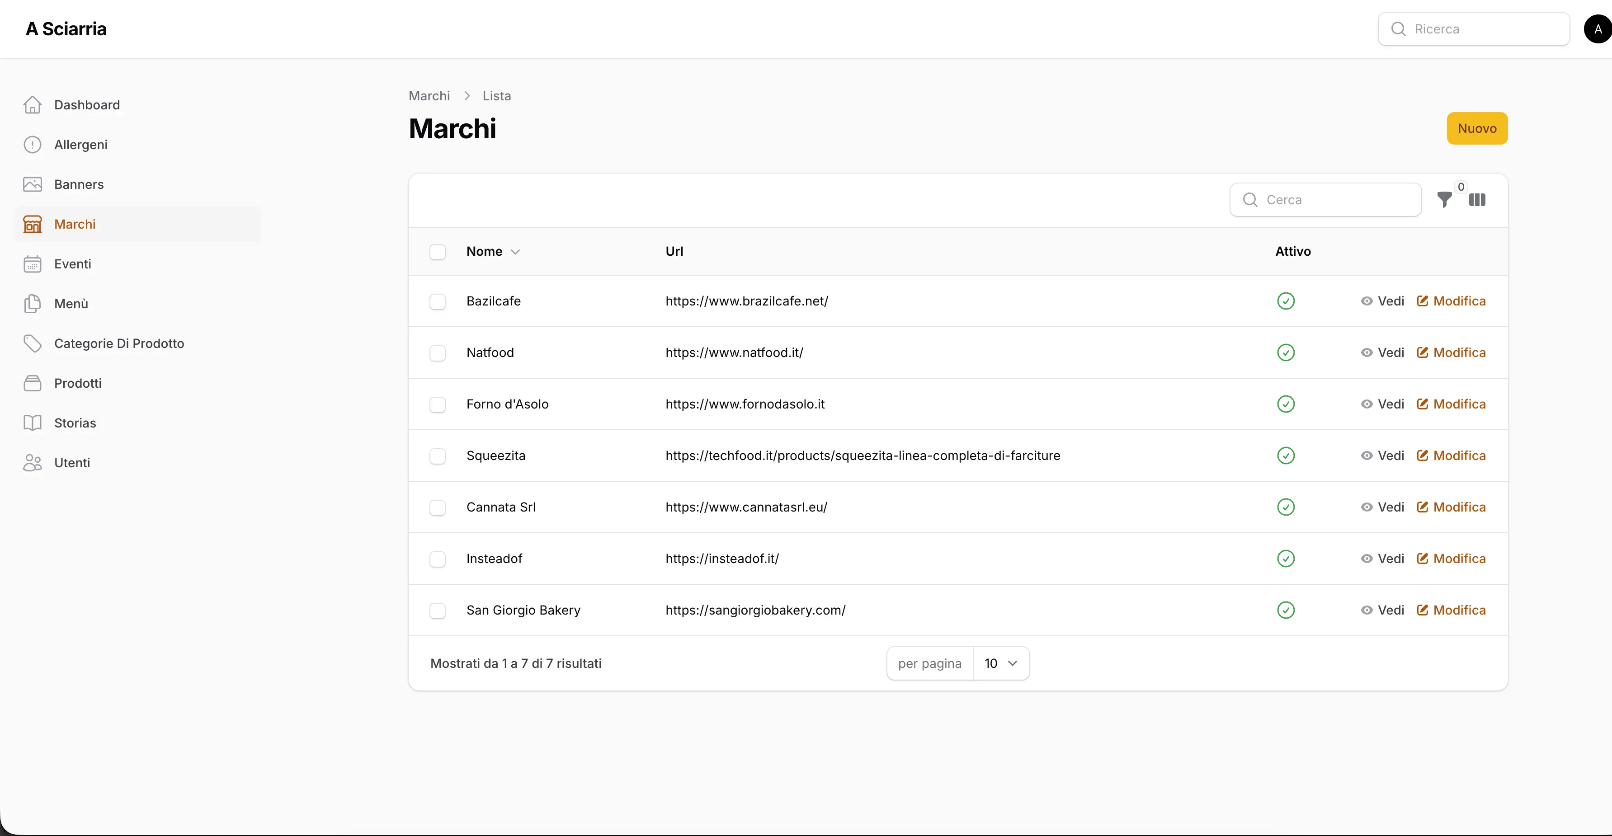This screenshot has width=1612, height=836.
Task: Click the Nuovo button
Action: pyautogui.click(x=1477, y=128)
